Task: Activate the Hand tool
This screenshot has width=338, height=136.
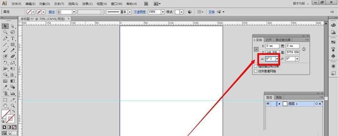Action: point(5,106)
